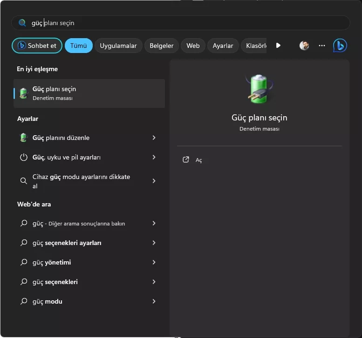Switch to the Uygulamalar filter tab

click(118, 46)
